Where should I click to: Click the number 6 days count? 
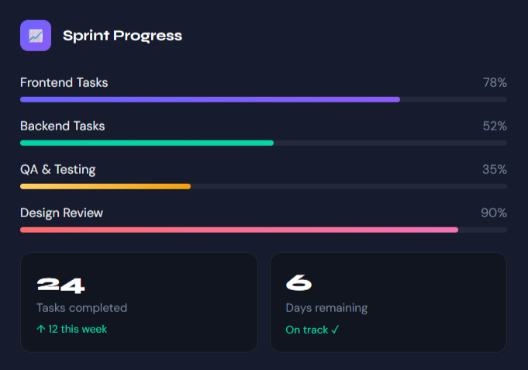click(299, 285)
